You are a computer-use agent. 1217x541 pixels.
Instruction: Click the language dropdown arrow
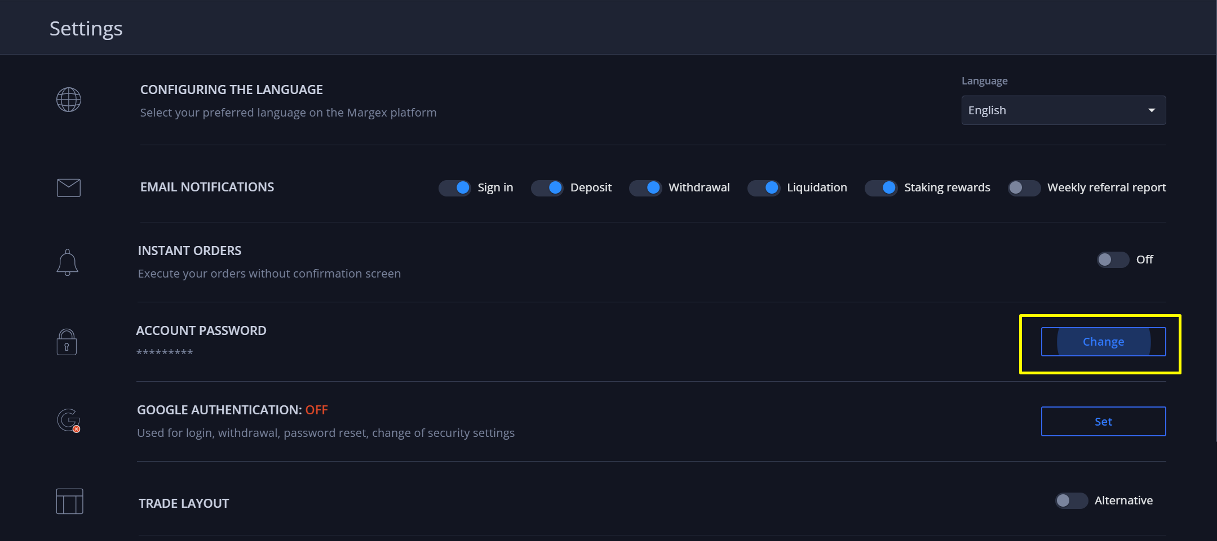1152,110
